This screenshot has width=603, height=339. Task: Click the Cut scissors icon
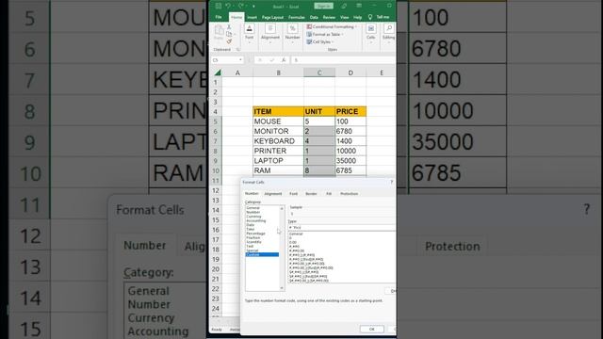click(x=229, y=27)
